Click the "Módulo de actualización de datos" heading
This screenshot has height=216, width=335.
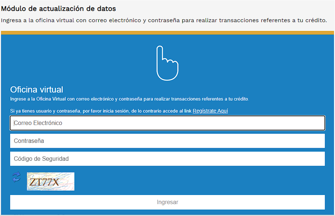pyautogui.click(x=58, y=9)
